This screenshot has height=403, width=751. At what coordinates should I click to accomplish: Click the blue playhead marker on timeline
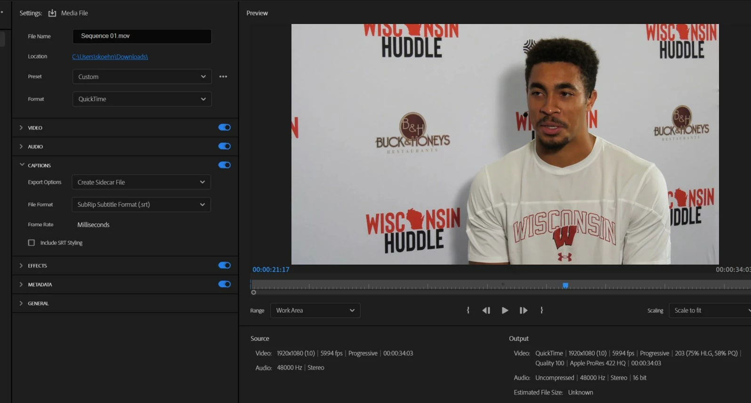[565, 285]
